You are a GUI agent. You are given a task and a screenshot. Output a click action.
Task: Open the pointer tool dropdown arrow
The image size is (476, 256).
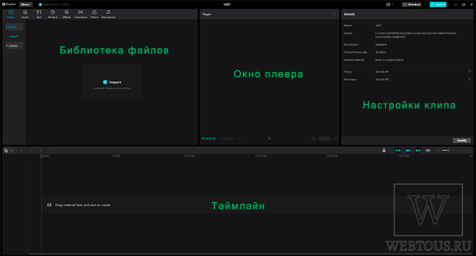(12, 150)
